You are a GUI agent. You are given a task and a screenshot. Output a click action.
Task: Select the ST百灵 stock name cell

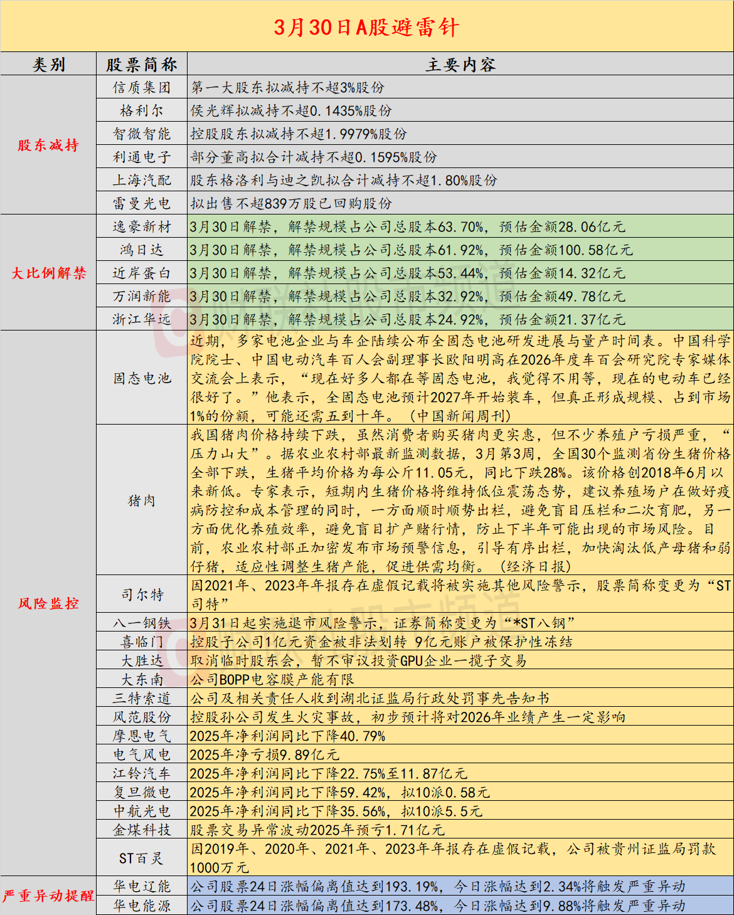pyautogui.click(x=142, y=858)
